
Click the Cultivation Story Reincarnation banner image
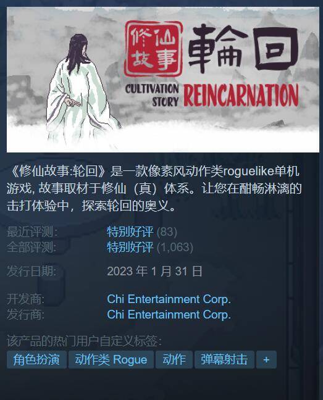163,80
